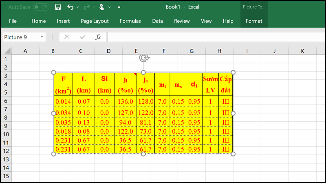
Task: Expand the Undo history dropdown arrow
Action: [x=77, y=7]
